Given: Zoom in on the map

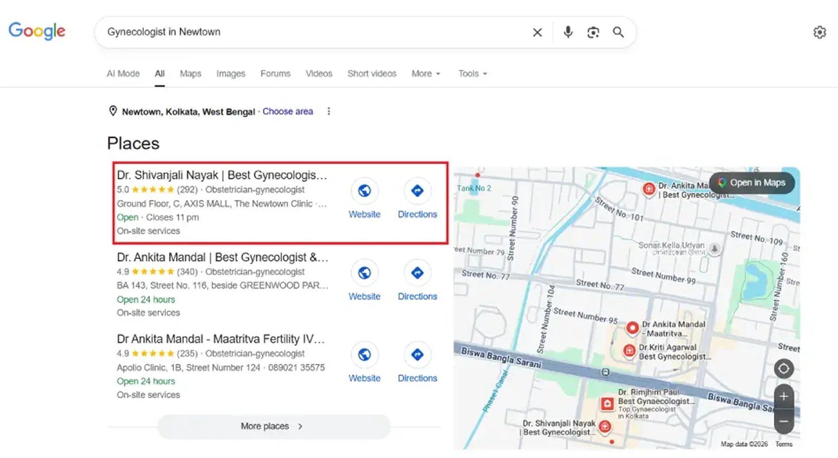Looking at the screenshot, I should coord(784,396).
